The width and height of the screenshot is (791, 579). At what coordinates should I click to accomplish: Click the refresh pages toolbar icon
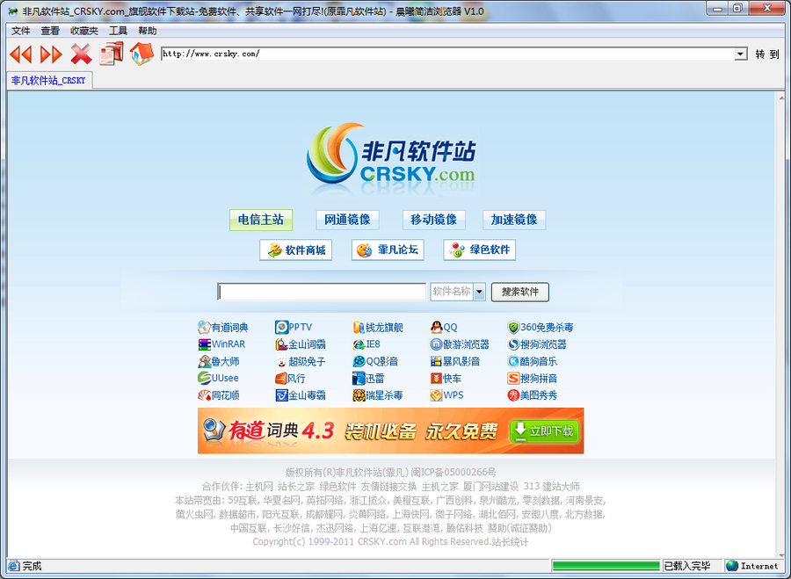[112, 54]
